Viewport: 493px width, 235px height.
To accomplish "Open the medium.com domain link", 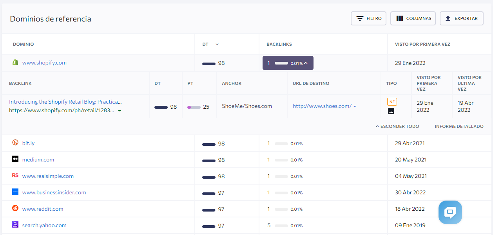I will pyautogui.click(x=38, y=160).
